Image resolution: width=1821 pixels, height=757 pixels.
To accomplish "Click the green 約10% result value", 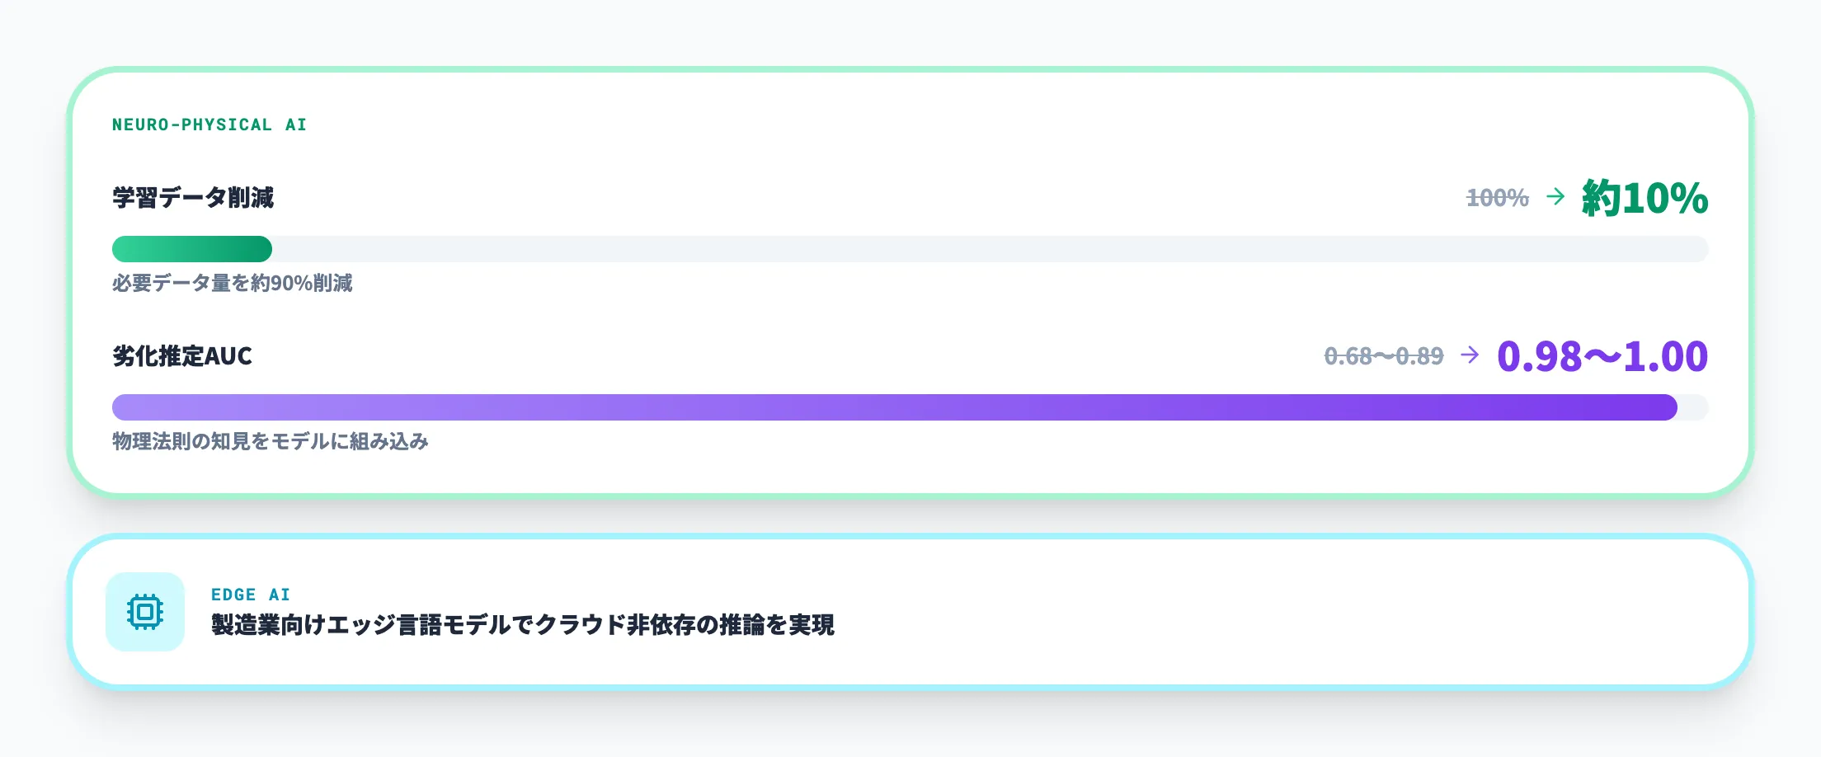I will click(x=1645, y=198).
